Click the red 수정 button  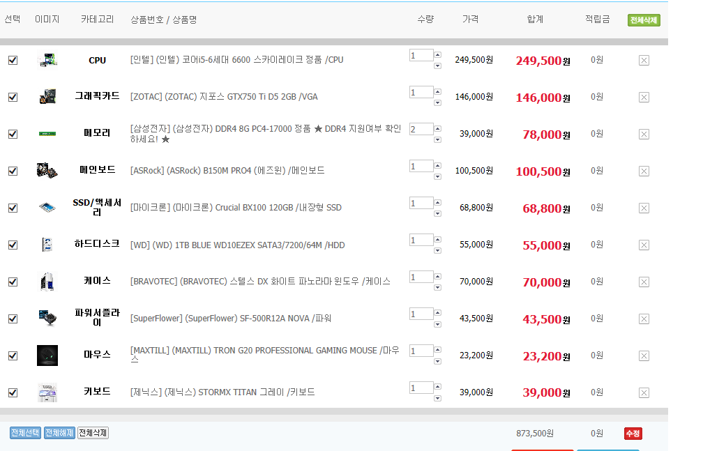click(633, 434)
